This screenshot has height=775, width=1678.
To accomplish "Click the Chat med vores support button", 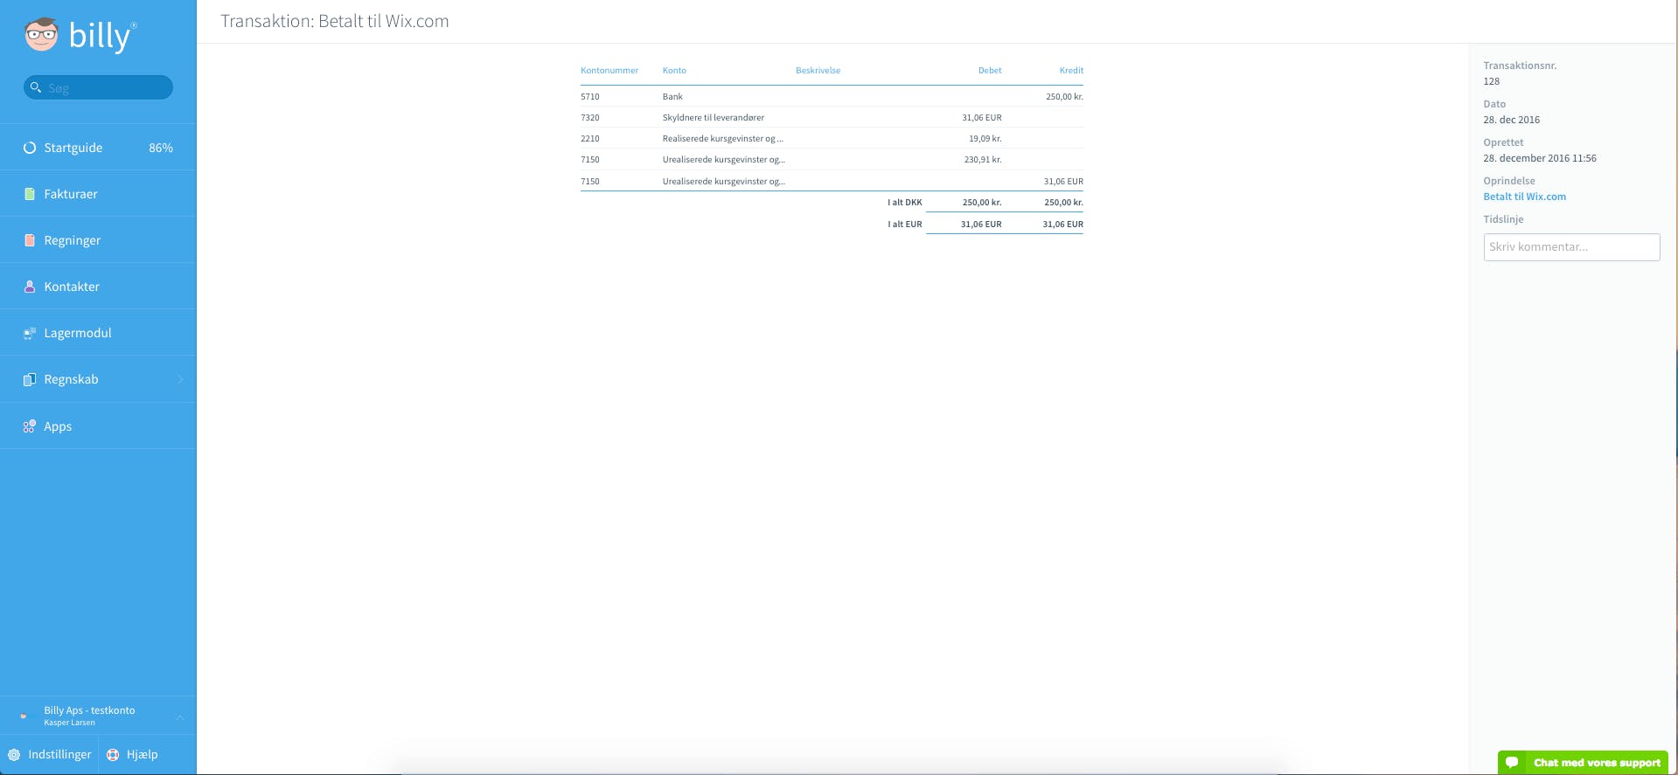I will [1583, 763].
